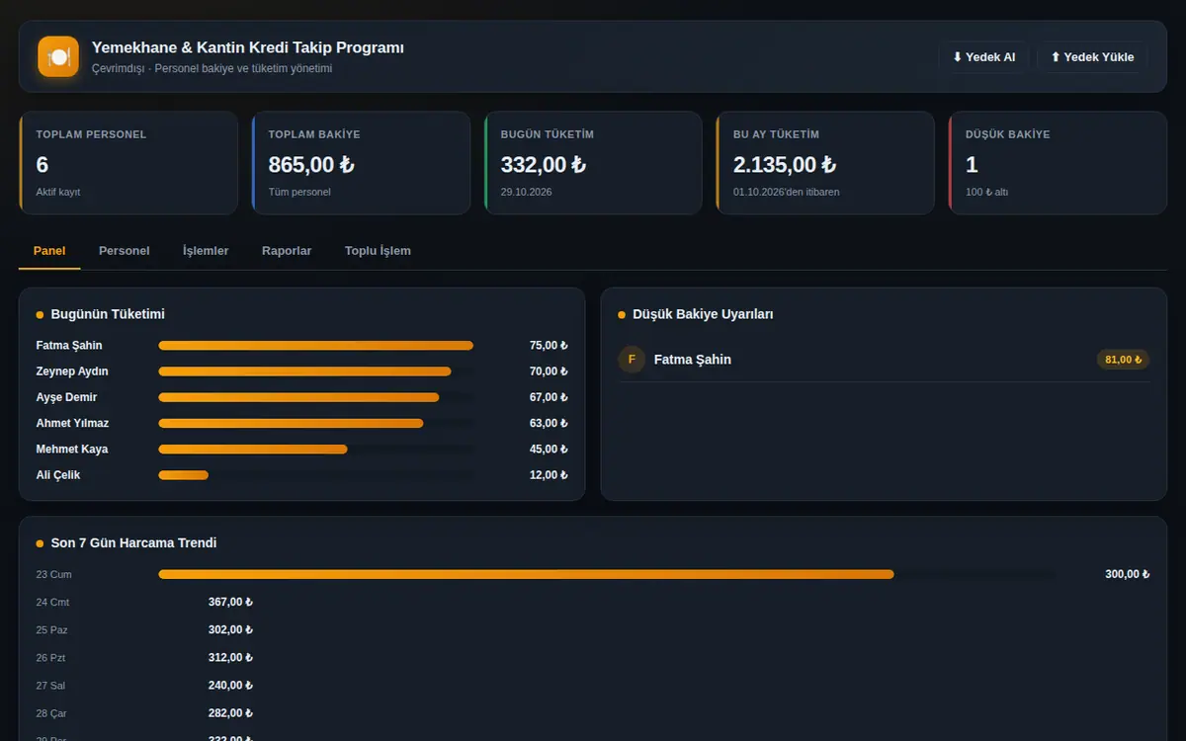Open the Raporlar tab
The height and width of the screenshot is (741, 1186).
(x=287, y=251)
